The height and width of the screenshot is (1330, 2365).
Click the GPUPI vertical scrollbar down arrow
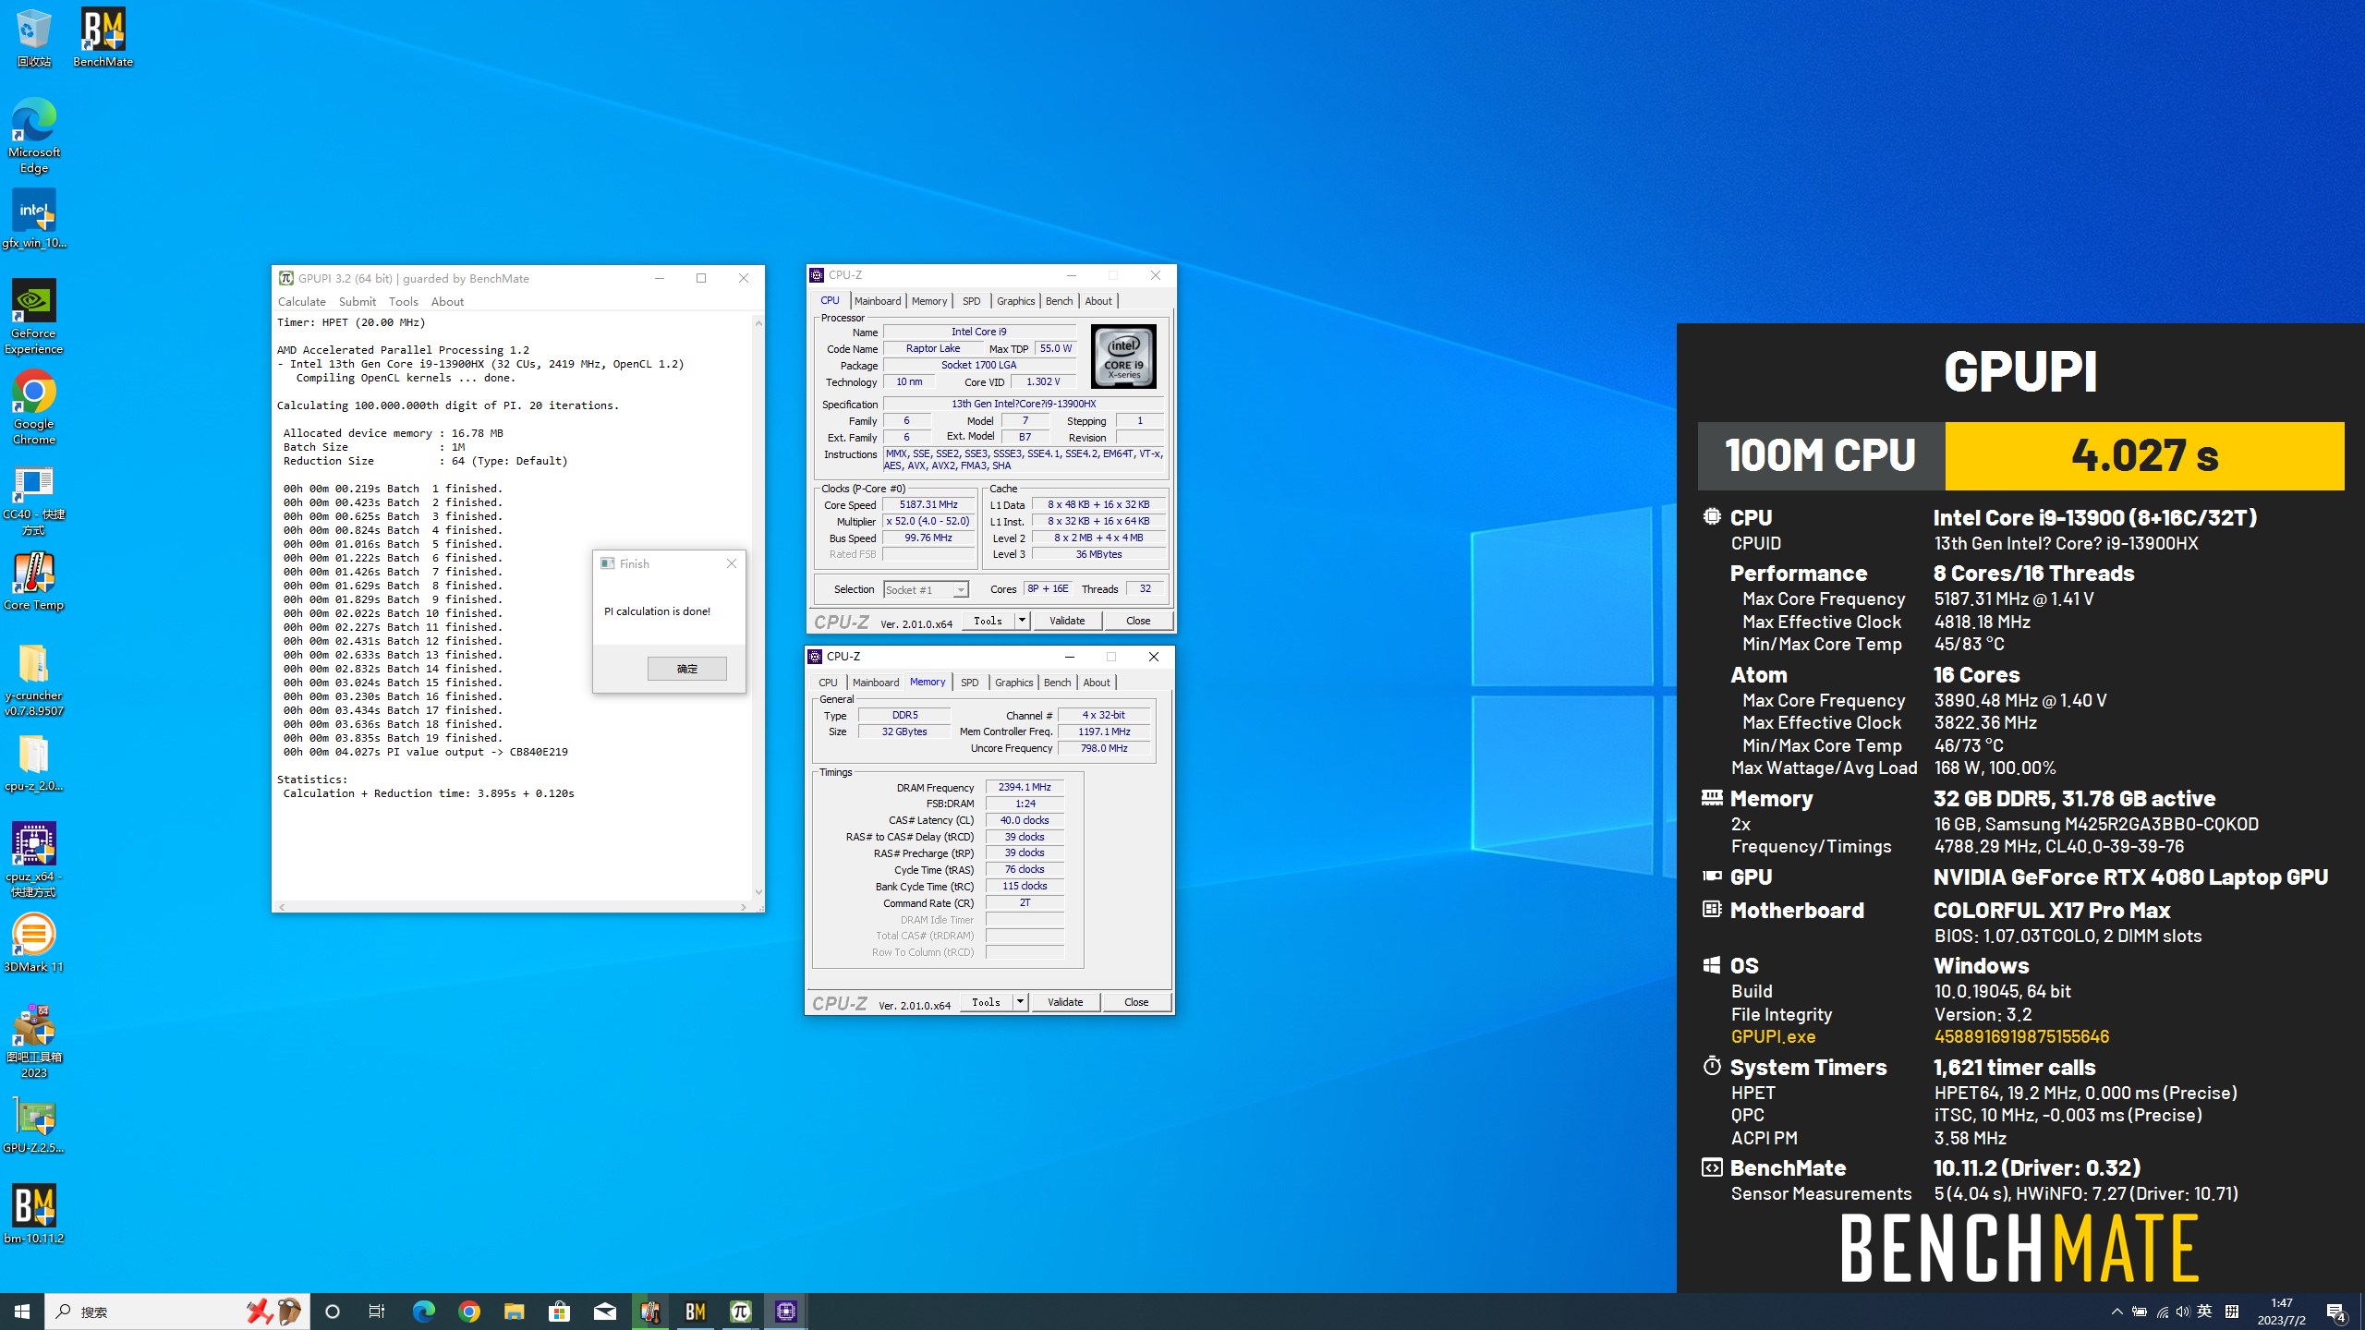tap(758, 892)
